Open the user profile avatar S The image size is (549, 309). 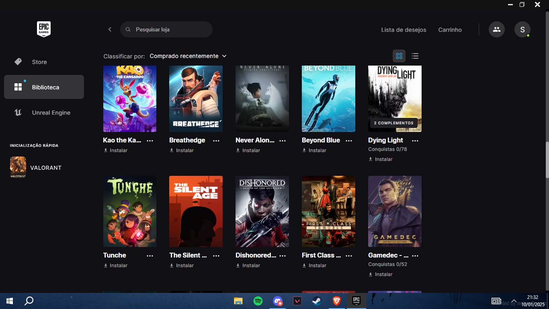522,29
